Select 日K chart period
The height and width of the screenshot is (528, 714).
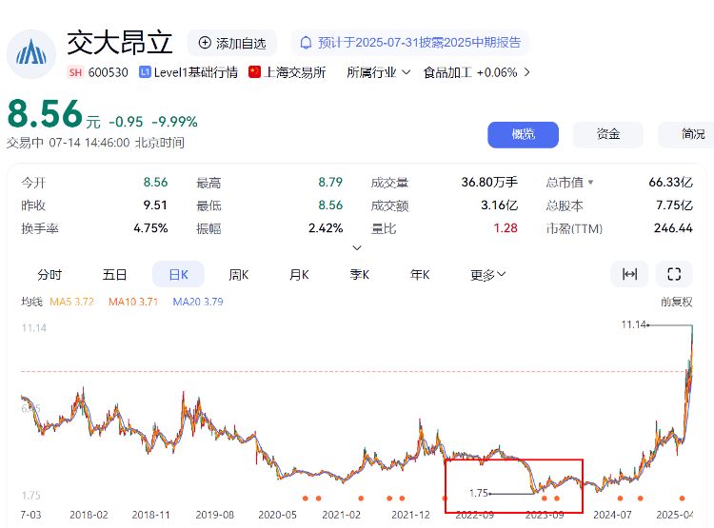click(178, 274)
